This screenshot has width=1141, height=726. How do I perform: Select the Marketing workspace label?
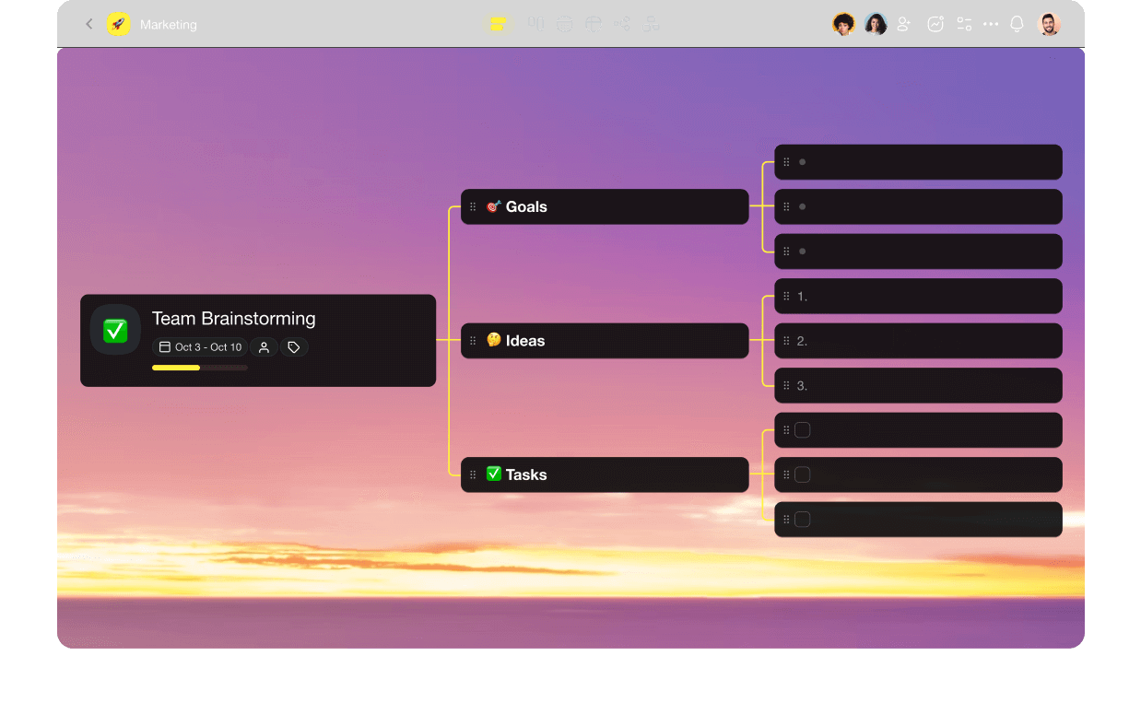(x=168, y=25)
